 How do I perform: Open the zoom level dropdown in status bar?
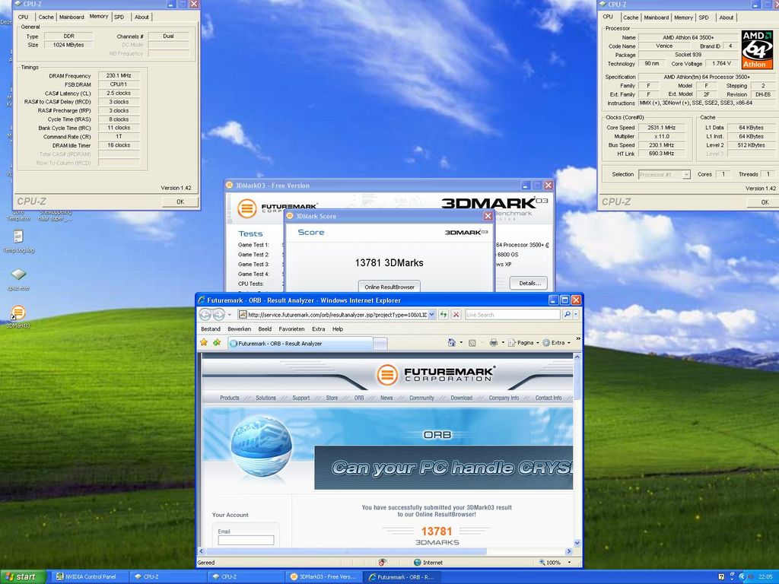coord(569,562)
